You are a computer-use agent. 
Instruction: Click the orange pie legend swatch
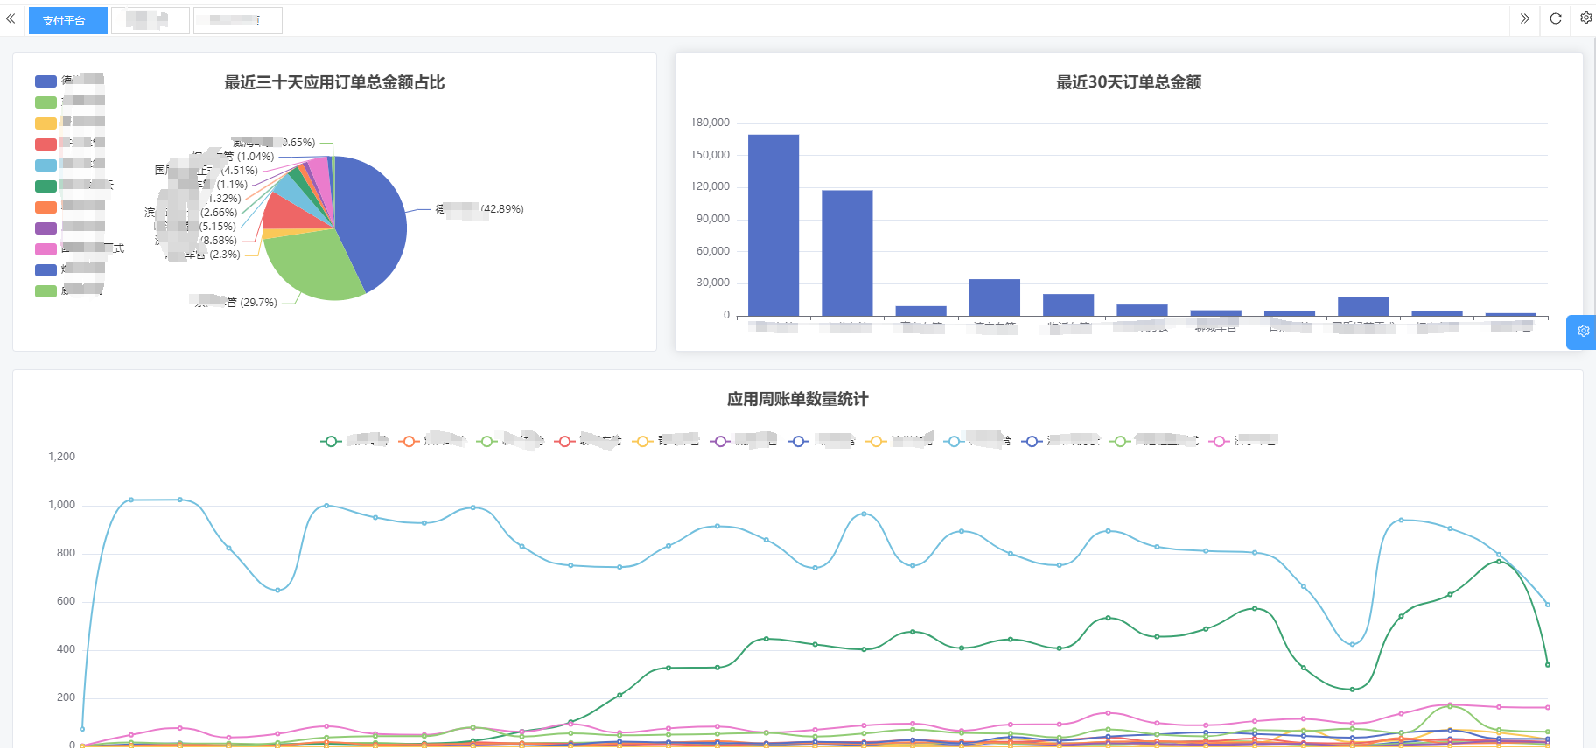[45, 207]
